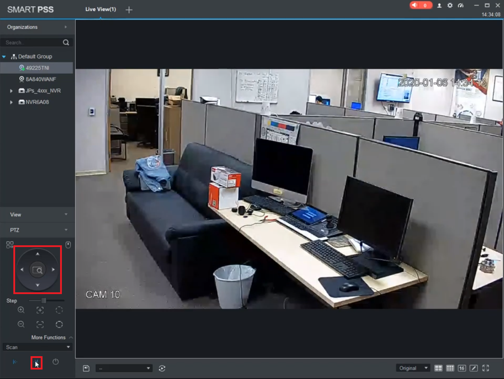Toggle the alarm sound indicator
The image size is (504, 379).
coord(421,5)
